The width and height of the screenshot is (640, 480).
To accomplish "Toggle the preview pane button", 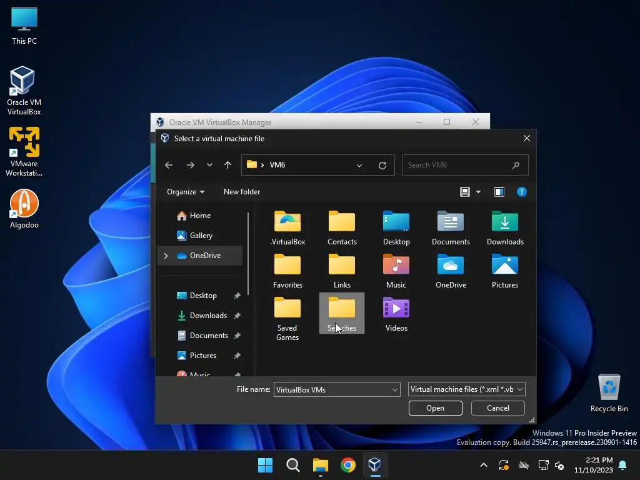I will tap(499, 192).
